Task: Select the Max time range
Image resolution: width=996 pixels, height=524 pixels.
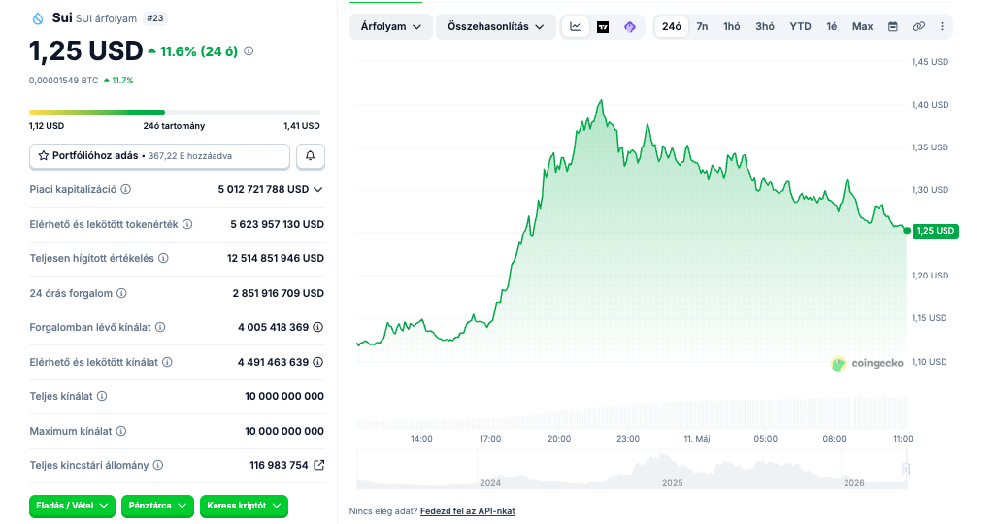Action: (863, 26)
